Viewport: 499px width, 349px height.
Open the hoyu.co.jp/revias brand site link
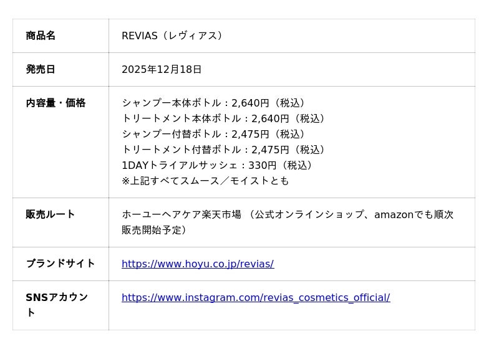point(197,264)
